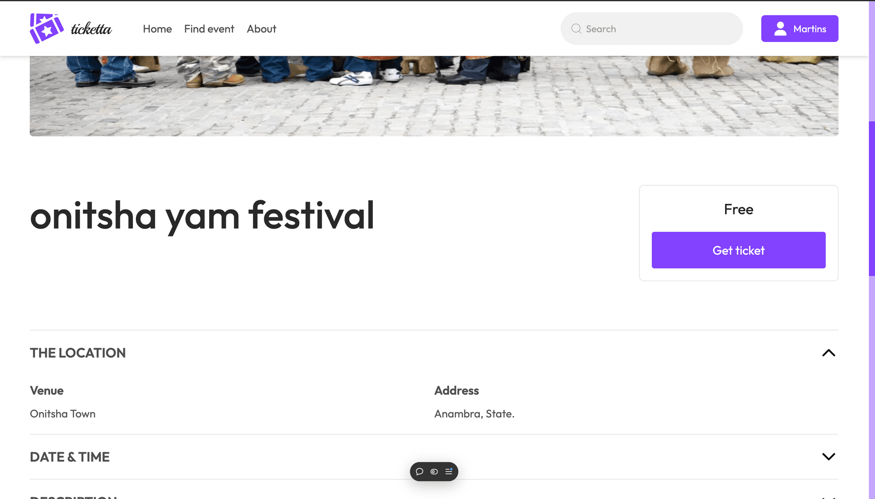Click THE LOCATION section heading
Screen dimensions: 875x499
[77, 353]
